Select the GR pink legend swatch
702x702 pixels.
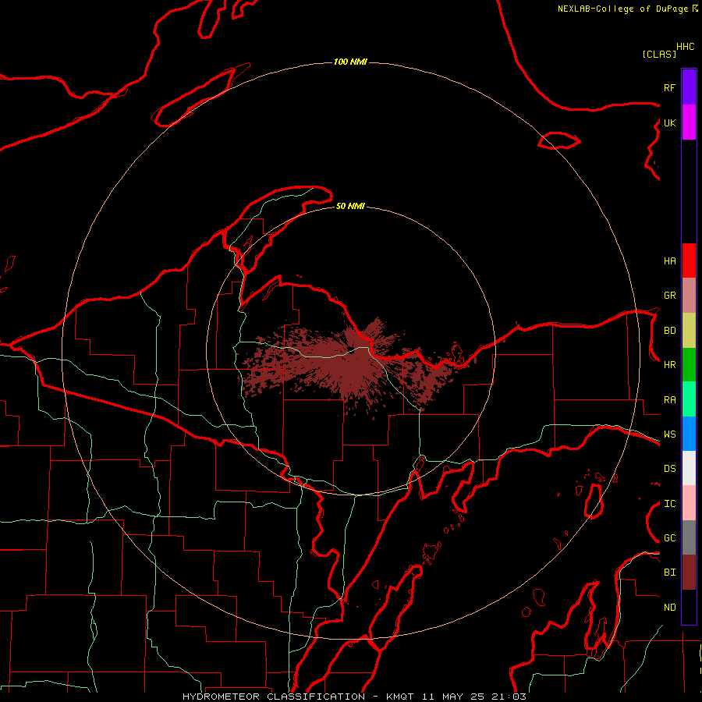click(689, 296)
